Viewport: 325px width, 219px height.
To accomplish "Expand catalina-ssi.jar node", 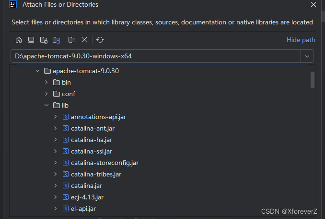I will [55, 152].
